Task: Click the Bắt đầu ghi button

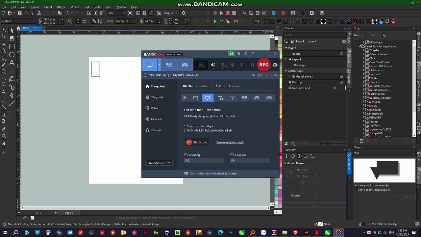Action: coord(197,142)
